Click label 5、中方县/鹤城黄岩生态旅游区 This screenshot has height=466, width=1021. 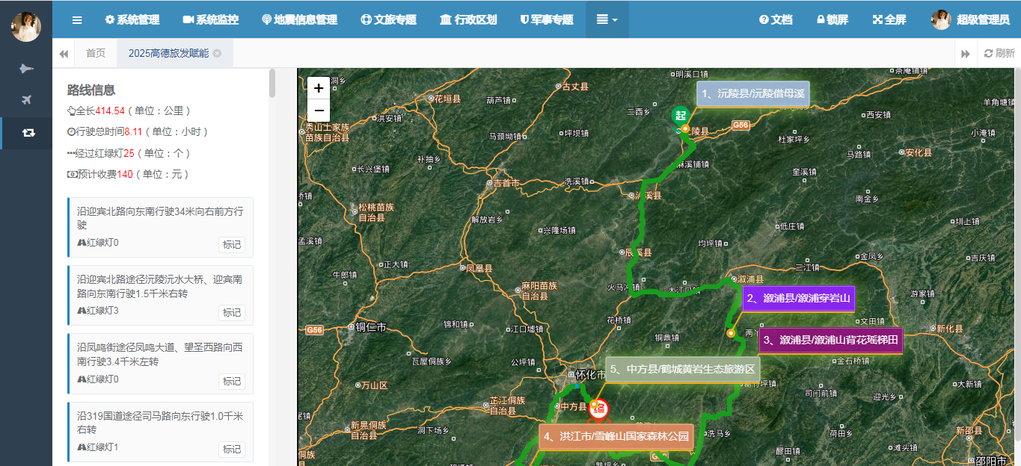pyautogui.click(x=682, y=369)
